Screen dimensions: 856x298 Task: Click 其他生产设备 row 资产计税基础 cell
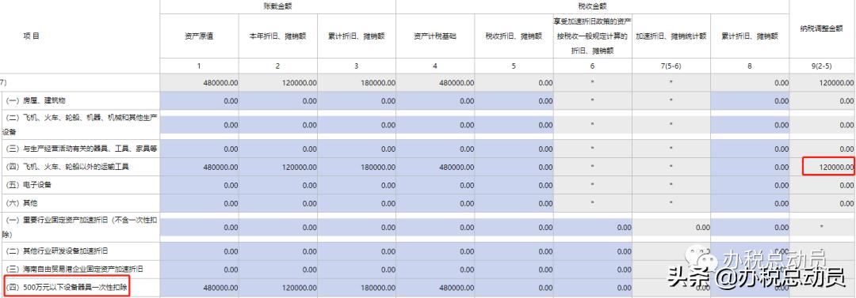click(x=435, y=125)
